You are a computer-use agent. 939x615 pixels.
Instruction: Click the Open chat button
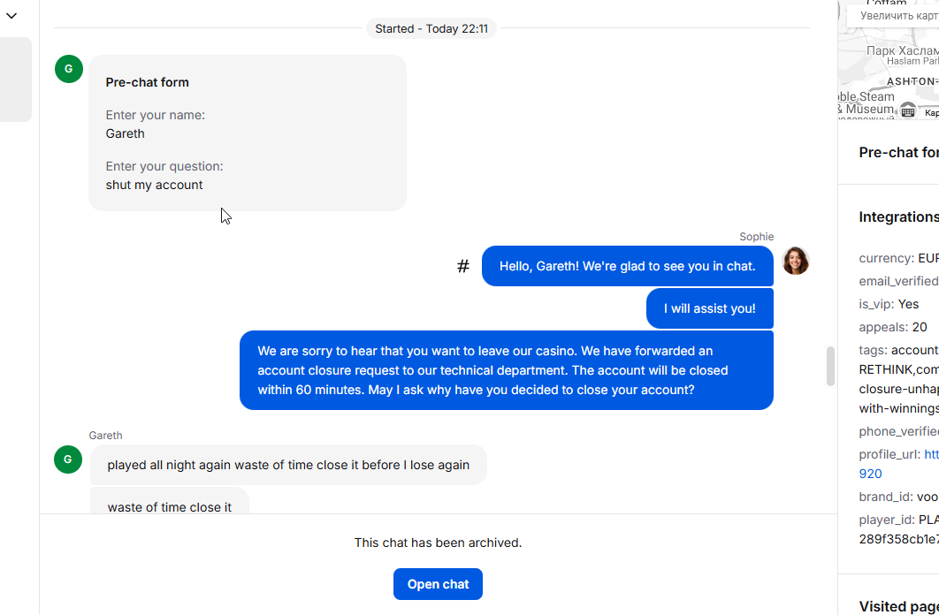438,584
